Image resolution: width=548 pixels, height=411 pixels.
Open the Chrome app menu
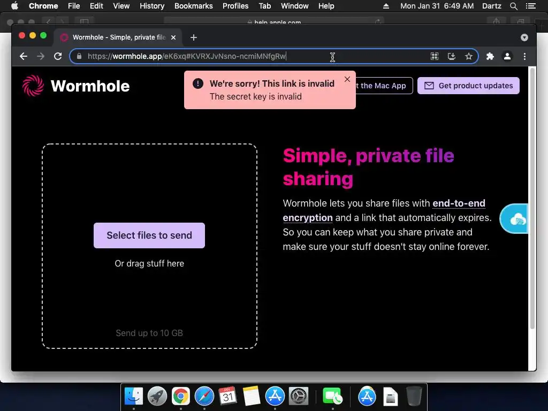click(x=43, y=6)
